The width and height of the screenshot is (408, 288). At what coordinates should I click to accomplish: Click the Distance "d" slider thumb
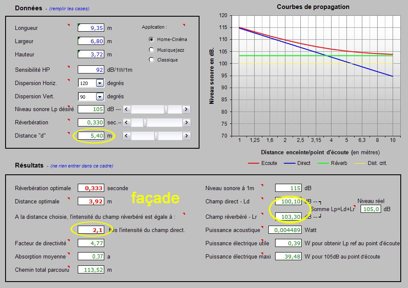coord(156,136)
